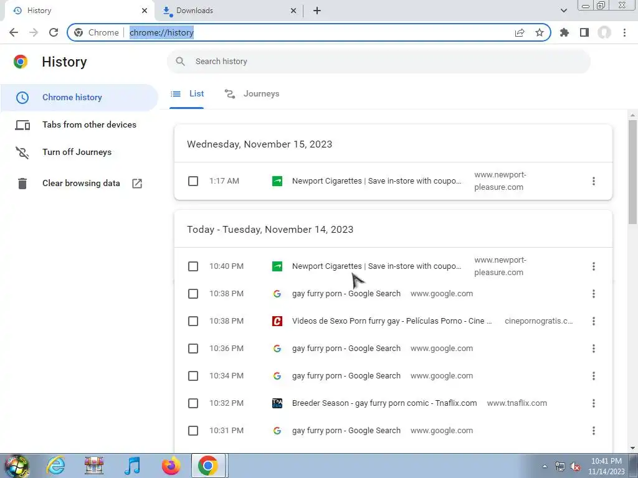The image size is (638, 478).
Task: Check the 10:32 PM Tnaflix entry
Action: click(193, 403)
